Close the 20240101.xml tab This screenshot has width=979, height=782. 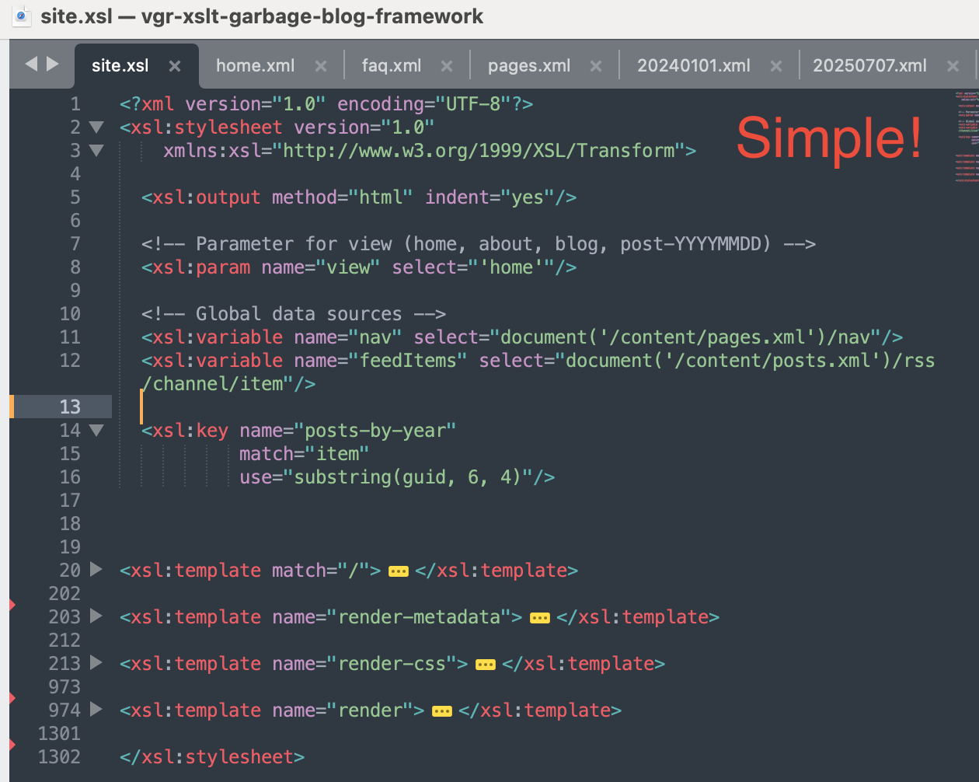pyautogui.click(x=775, y=66)
